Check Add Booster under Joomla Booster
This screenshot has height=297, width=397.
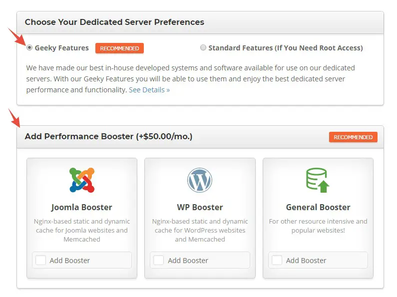tap(41, 260)
